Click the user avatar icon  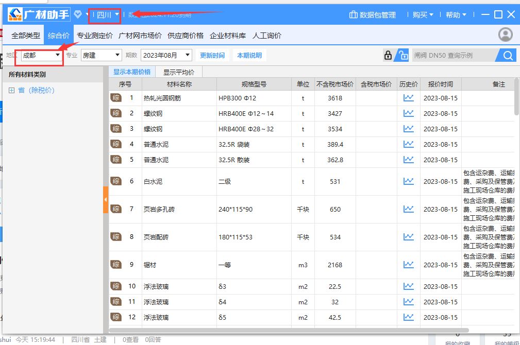[506, 34]
